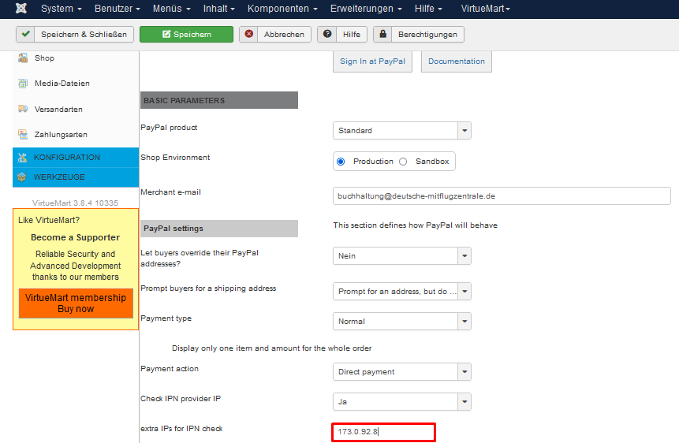Expand the Payment action dropdown
Screen dimensions: 679x443
point(402,372)
